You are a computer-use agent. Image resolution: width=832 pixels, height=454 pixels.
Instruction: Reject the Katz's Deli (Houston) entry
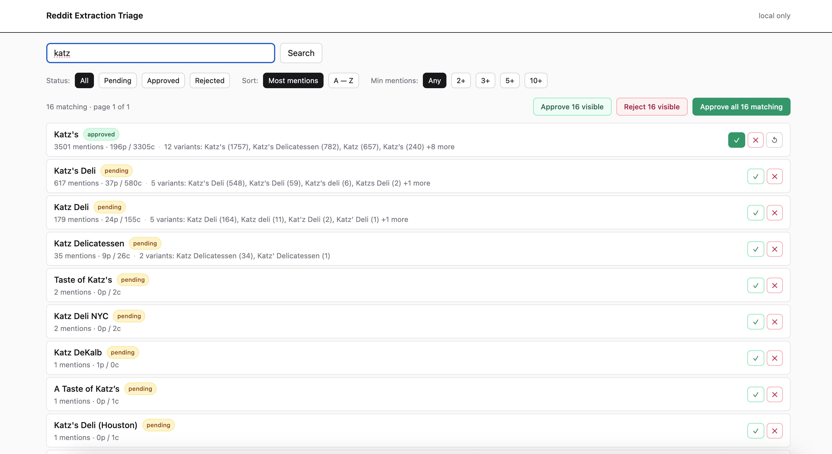click(x=774, y=431)
